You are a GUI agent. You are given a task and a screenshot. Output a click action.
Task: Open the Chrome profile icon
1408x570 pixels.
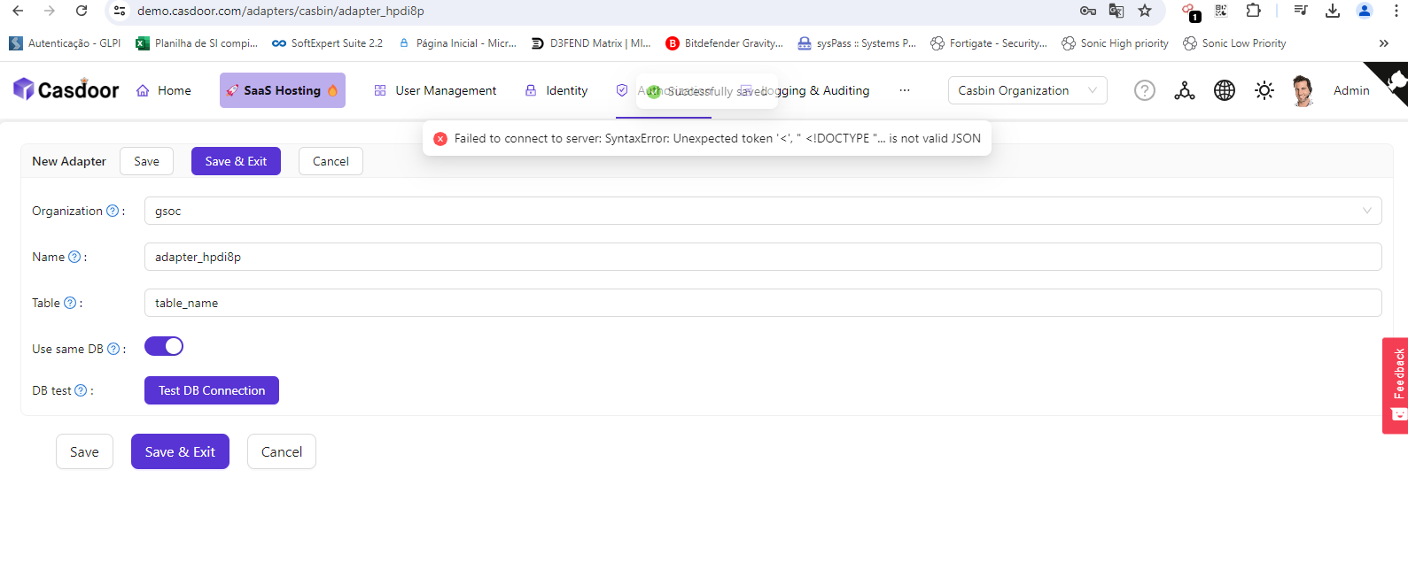1365,11
